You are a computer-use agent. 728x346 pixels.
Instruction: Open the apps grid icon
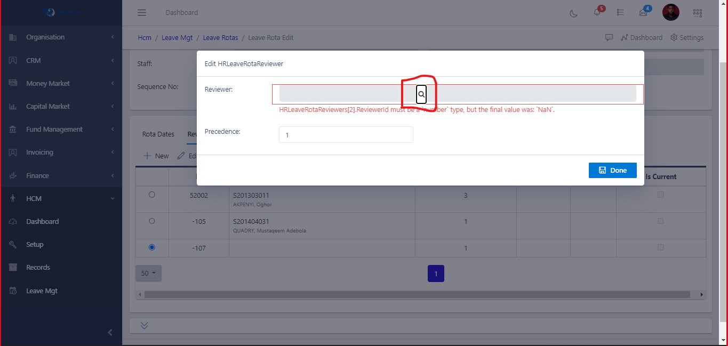tap(697, 13)
